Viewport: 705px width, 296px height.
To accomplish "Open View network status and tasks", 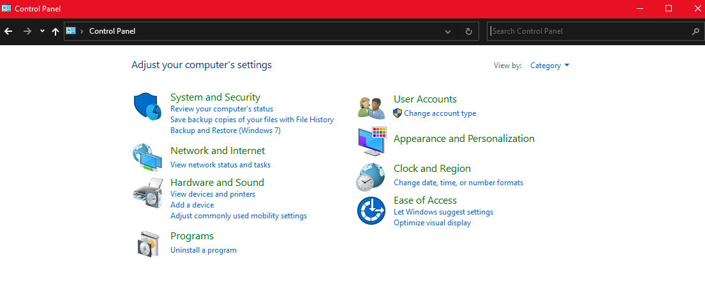I will [x=220, y=165].
